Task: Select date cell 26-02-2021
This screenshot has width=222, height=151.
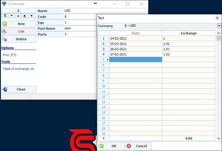Action: [136, 49]
